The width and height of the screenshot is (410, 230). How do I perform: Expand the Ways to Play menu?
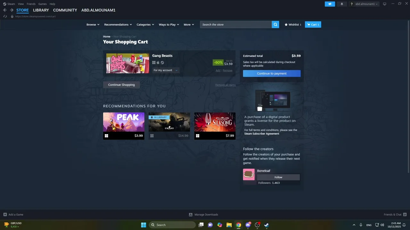(x=169, y=25)
